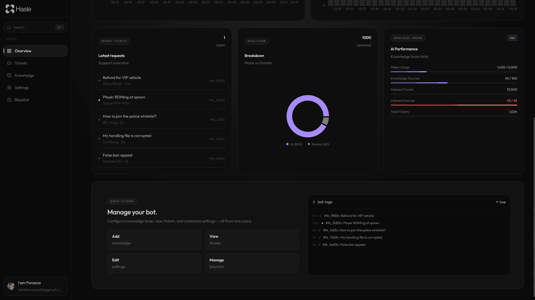
Task: Click the ticket icon next to Tickets
Action: pos(9,63)
